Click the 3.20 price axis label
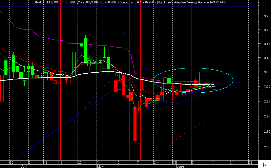Viewport: 271px width, 168px height. (267, 30)
